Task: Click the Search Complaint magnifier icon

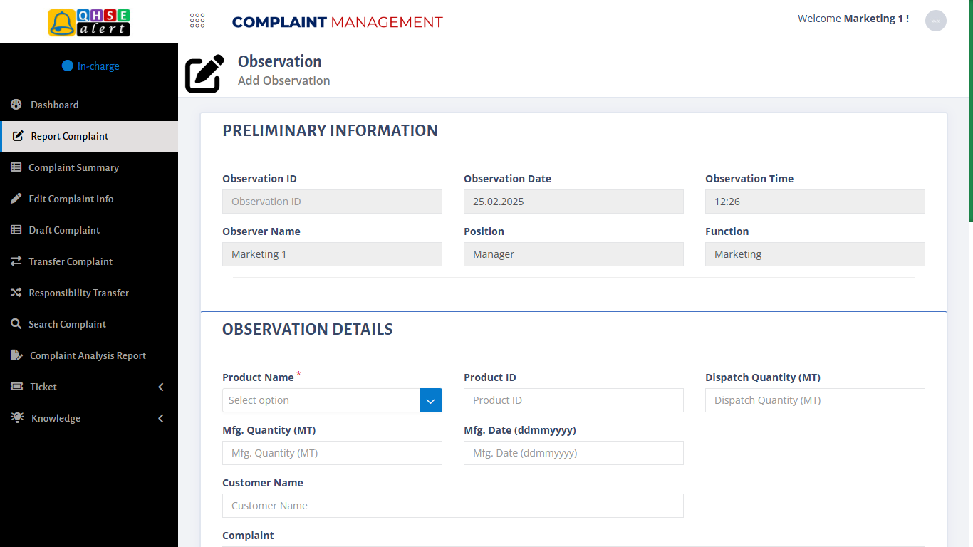Action: [x=16, y=324]
